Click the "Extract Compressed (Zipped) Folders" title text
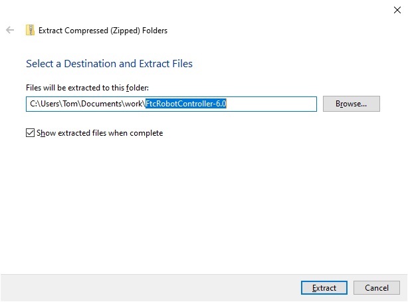 tap(103, 30)
